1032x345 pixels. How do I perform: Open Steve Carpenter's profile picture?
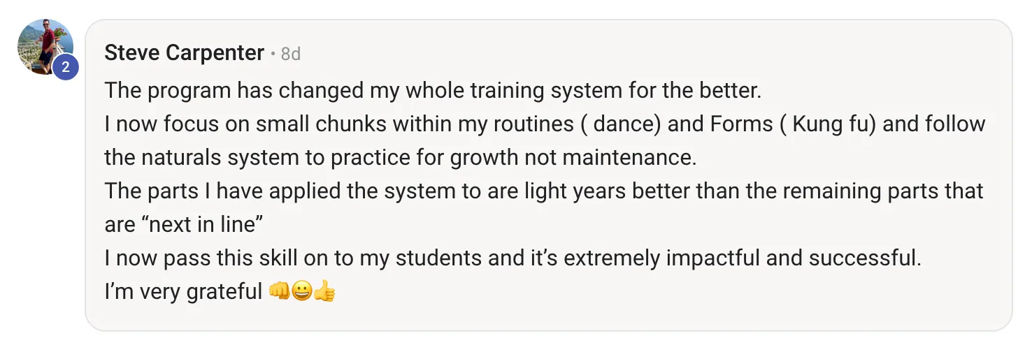tap(45, 47)
